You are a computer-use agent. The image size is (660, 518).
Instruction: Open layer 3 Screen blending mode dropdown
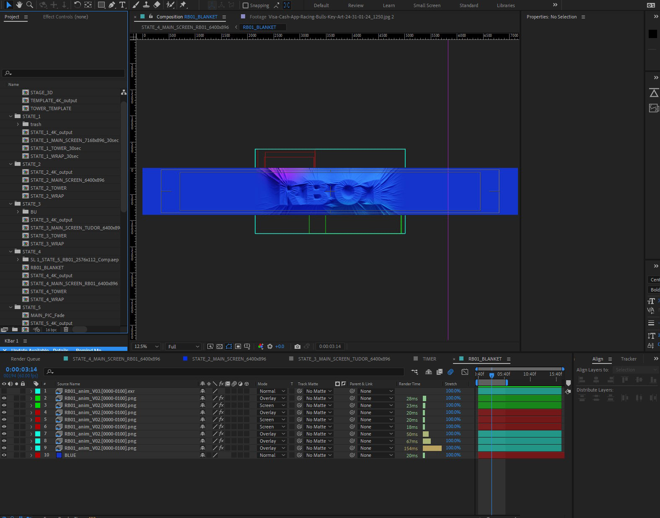pyautogui.click(x=272, y=405)
